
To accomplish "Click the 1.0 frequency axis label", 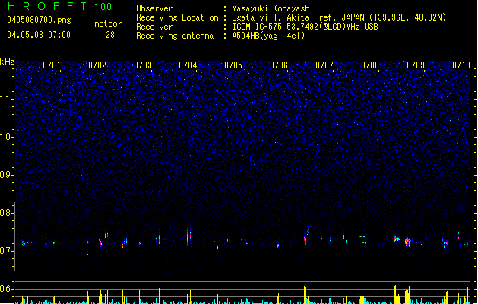I will coord(6,137).
